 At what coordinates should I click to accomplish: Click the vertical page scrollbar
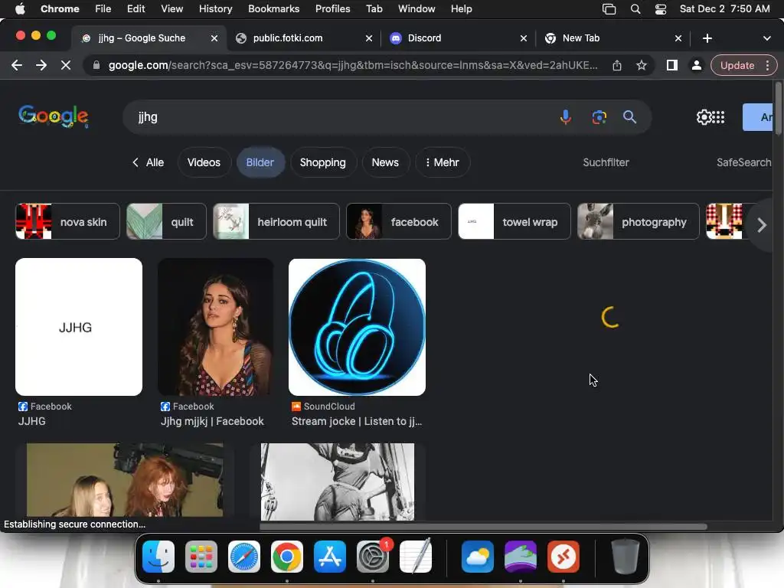[778, 109]
